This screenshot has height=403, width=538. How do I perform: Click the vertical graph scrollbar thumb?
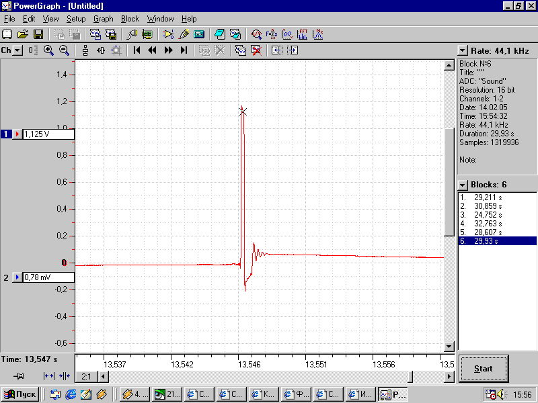449,182
